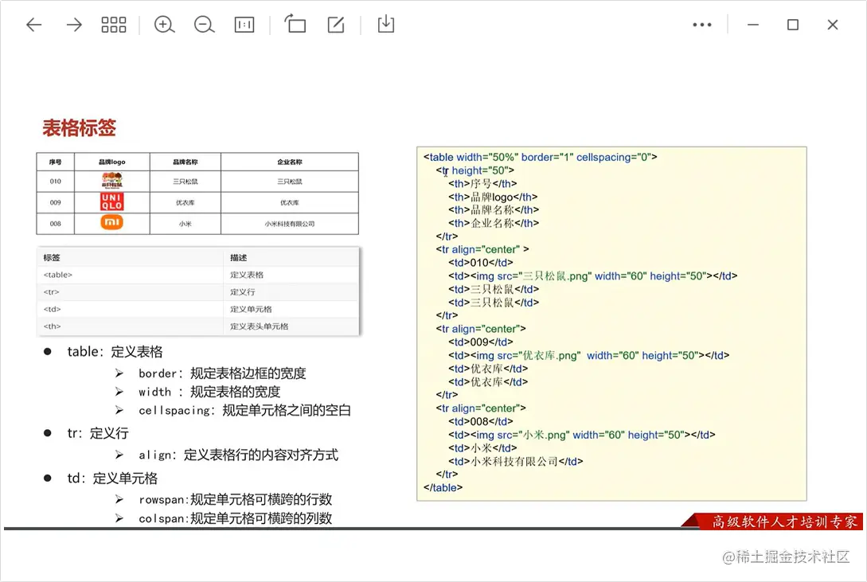Click the 小米.png img code line
Screen dimensions: 867x582
click(582, 435)
